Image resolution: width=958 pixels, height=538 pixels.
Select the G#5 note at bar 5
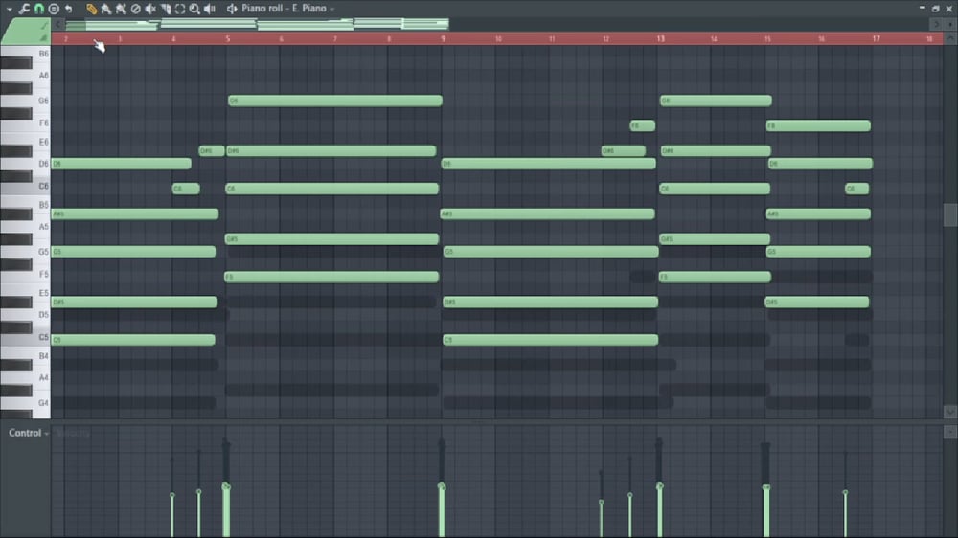331,238
